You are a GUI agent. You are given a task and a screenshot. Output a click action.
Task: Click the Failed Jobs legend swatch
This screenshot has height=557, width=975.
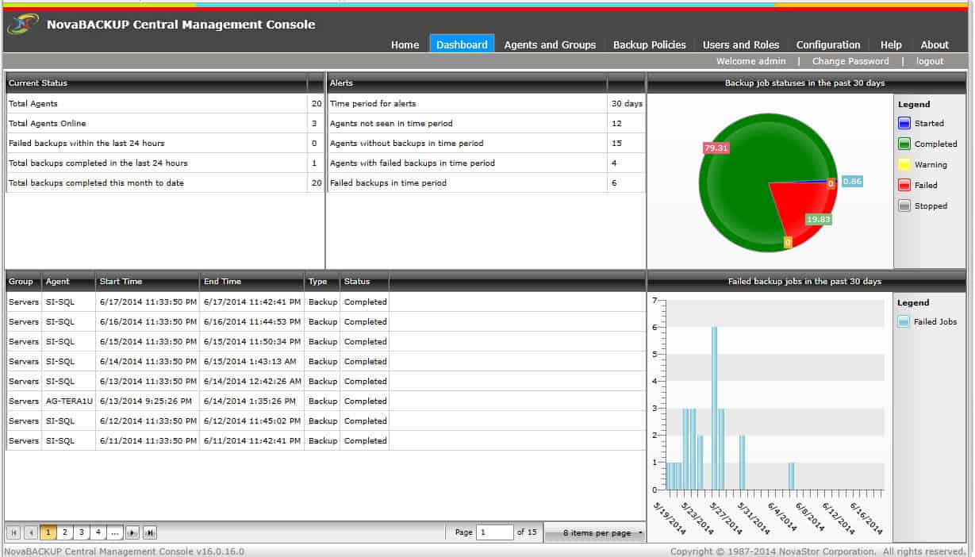coord(904,322)
